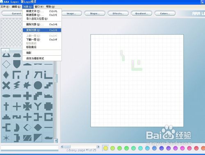This screenshot has width=205, height=155.
Task: Pick the red color swatch
Action: pyautogui.click(x=196, y=148)
